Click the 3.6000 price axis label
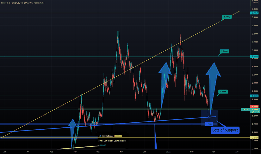This screenshot has width=261, height=154. (255, 25)
